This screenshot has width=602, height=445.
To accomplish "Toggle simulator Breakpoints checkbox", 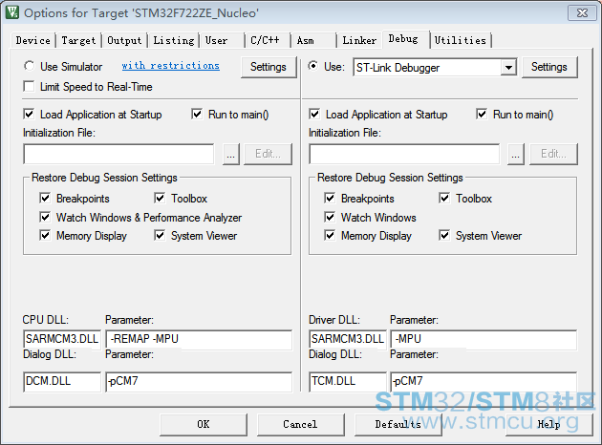I will point(45,198).
